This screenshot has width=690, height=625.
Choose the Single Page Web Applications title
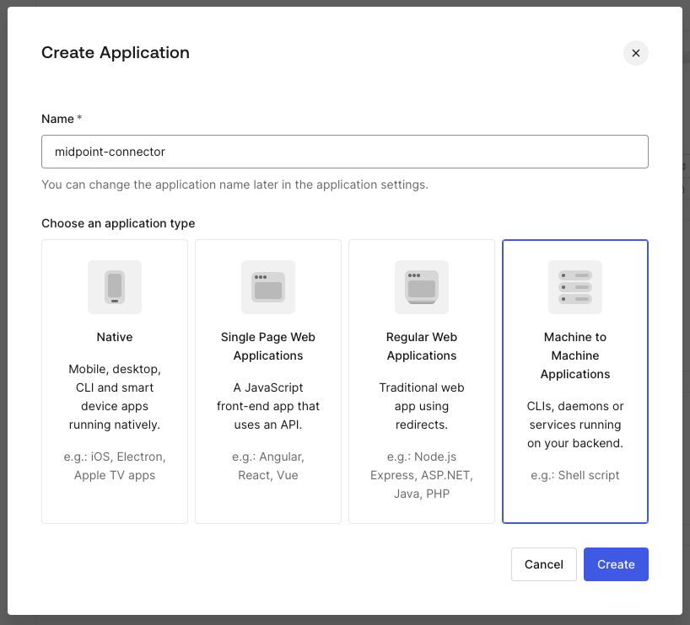[x=268, y=346]
